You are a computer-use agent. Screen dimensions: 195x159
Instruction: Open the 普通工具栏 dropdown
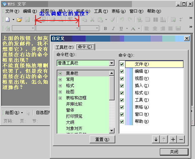point(112,63)
